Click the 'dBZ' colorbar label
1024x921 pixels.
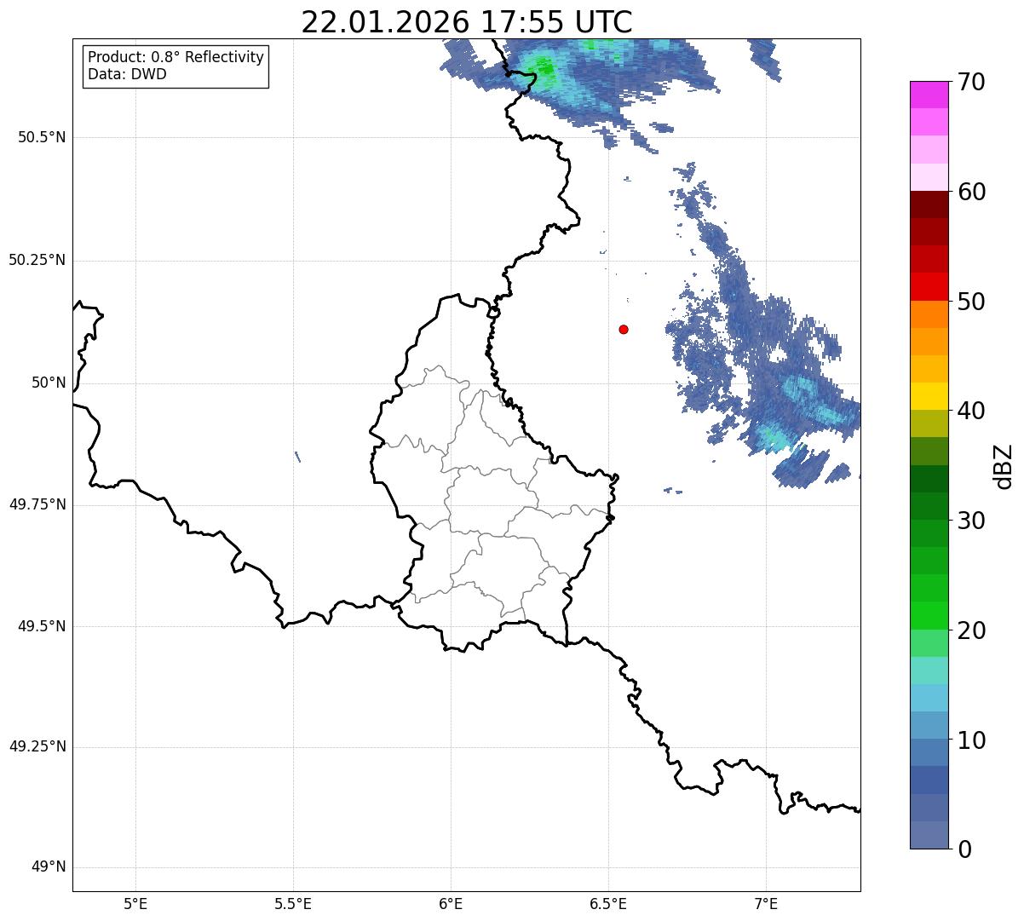(x=1004, y=466)
